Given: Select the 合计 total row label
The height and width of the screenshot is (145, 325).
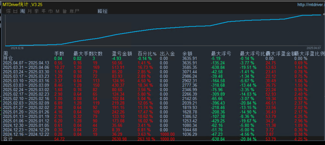Looking at the screenshot, I should [x=8, y=139].
